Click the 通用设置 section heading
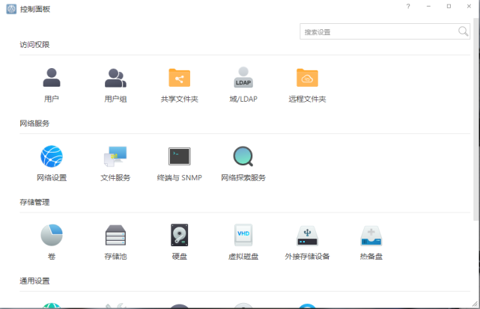Screen dimensions: 480x309 point(34,281)
